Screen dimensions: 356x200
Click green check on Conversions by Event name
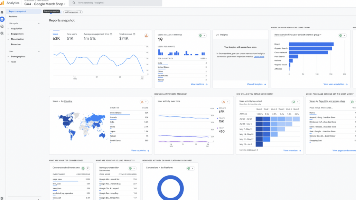pos(83,169)
